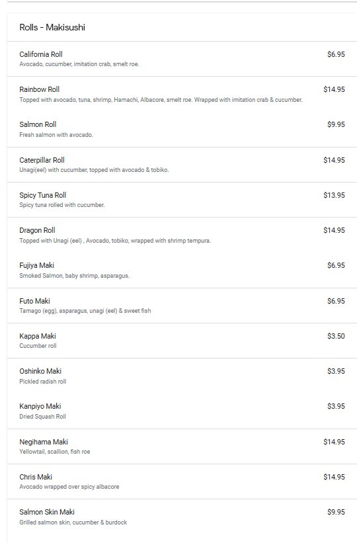
Task: Click the $13.95 Spicy Tuna Roll price
Action: 334,195
